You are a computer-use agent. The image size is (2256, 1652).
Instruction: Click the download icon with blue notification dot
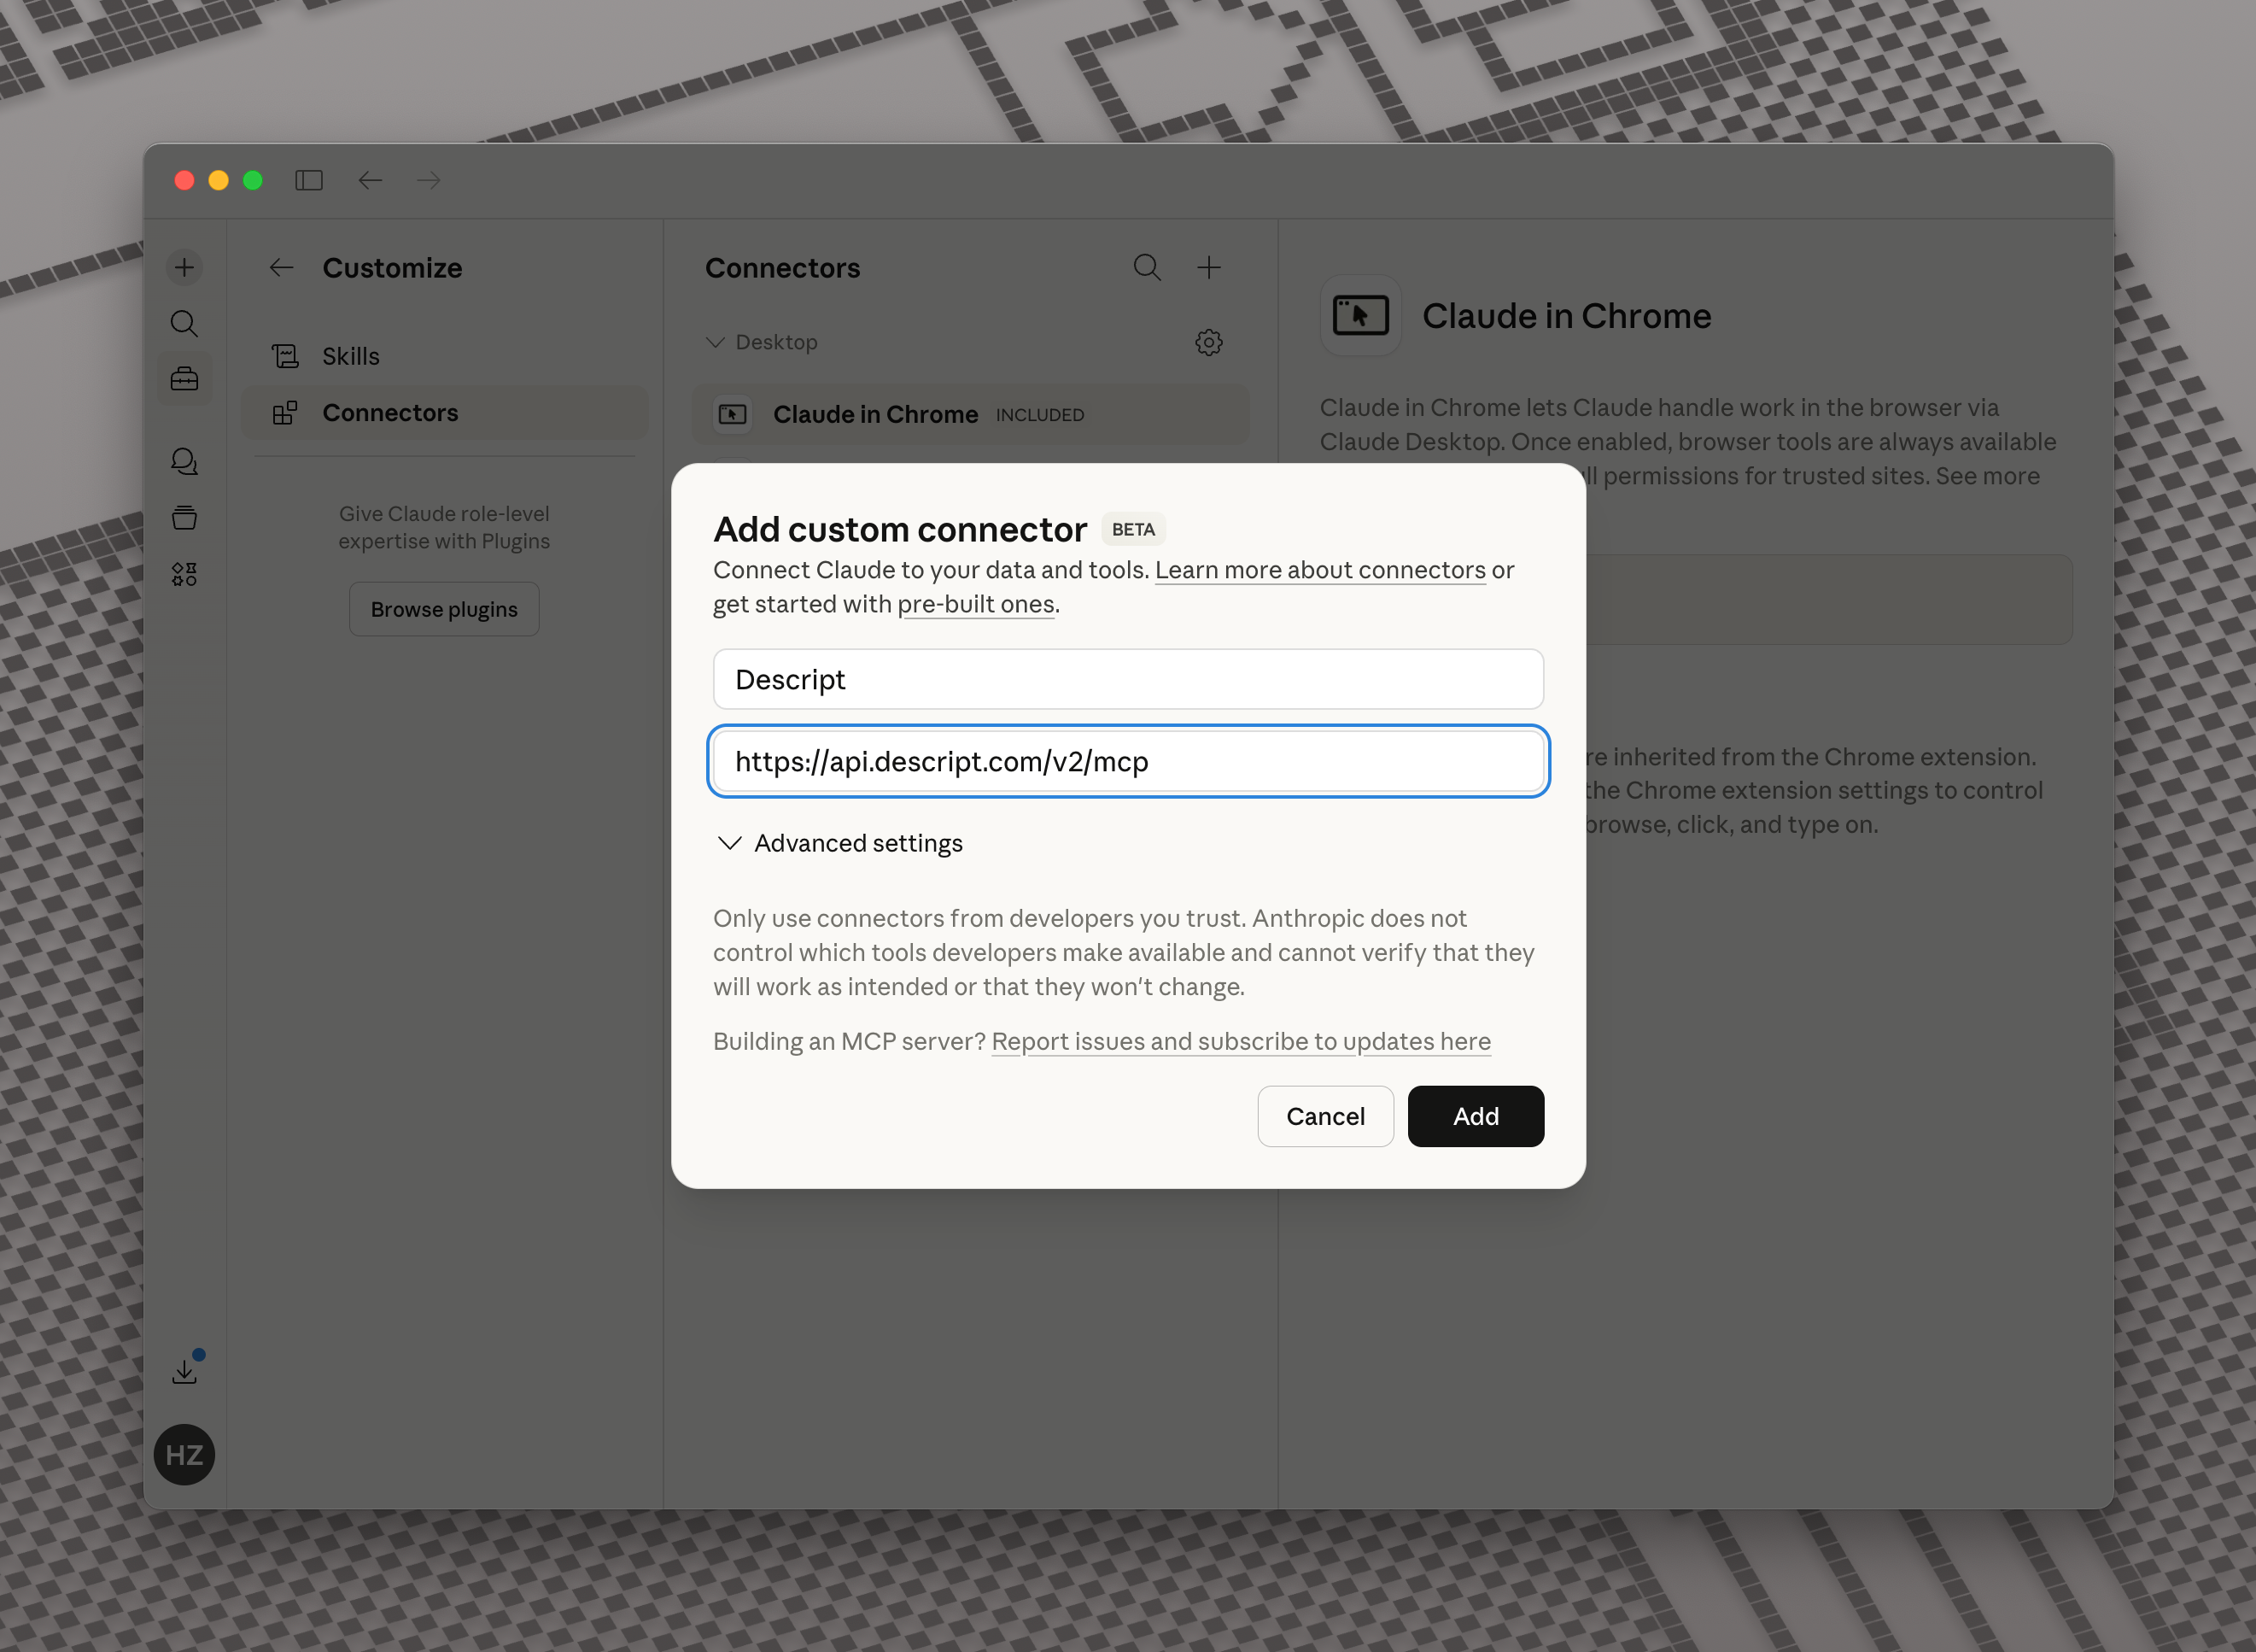[184, 1370]
